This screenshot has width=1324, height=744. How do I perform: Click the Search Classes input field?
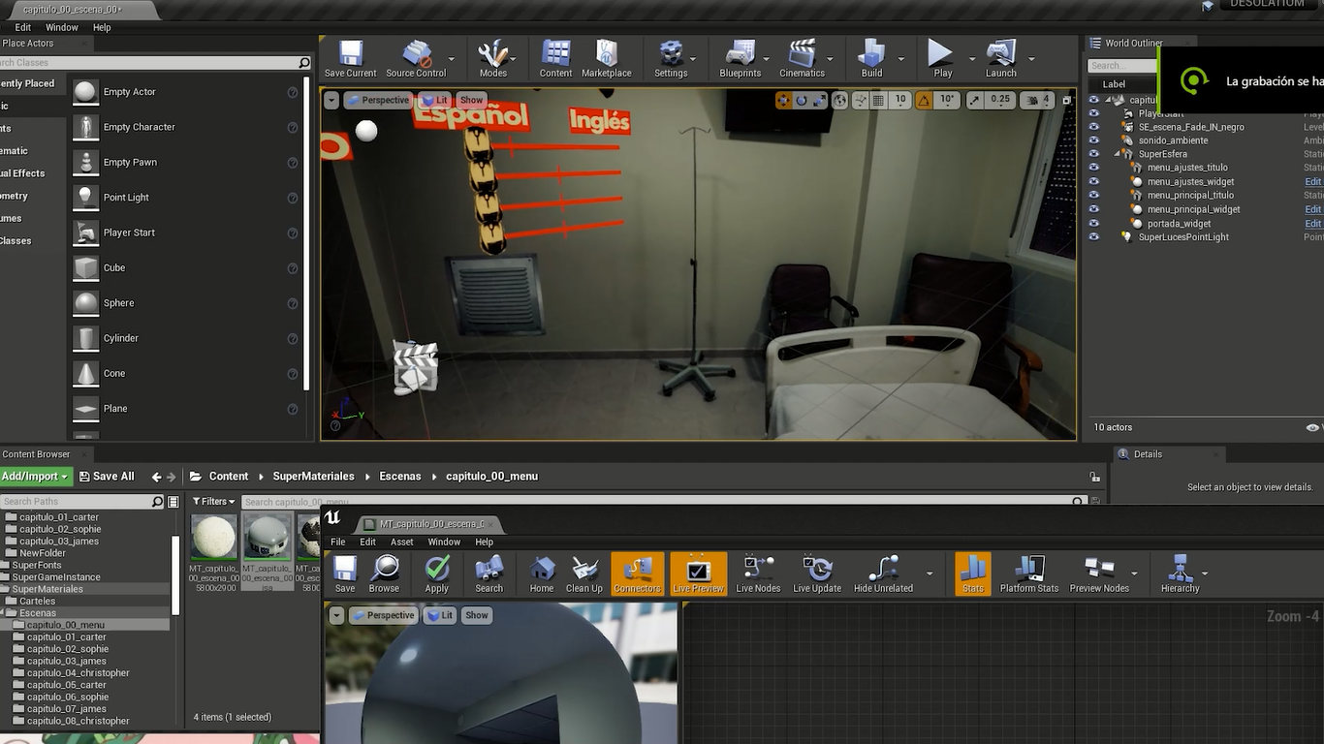pos(150,63)
